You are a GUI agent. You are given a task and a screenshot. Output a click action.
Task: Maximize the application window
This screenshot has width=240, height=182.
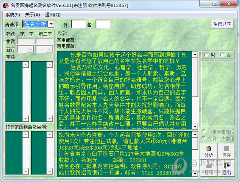click(x=215, y=4)
